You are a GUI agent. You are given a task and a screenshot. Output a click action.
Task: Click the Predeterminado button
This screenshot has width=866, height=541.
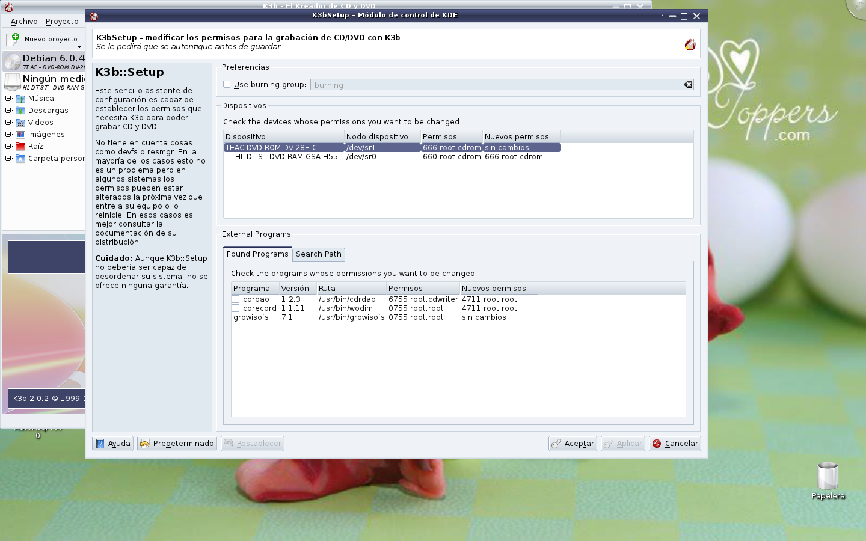(x=177, y=444)
